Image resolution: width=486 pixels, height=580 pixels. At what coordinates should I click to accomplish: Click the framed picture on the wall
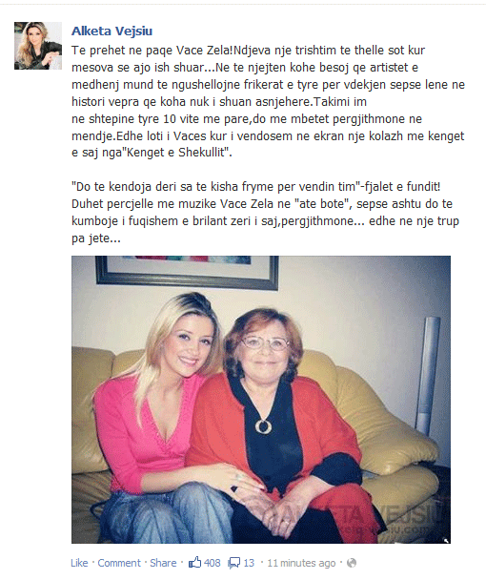(x=187, y=272)
